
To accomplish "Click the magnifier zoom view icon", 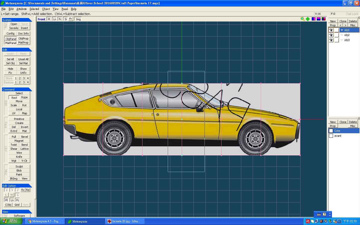I will tap(302, 19).
